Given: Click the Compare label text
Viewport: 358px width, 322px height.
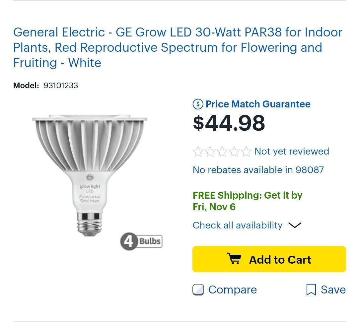Looking at the screenshot, I should click(233, 290).
